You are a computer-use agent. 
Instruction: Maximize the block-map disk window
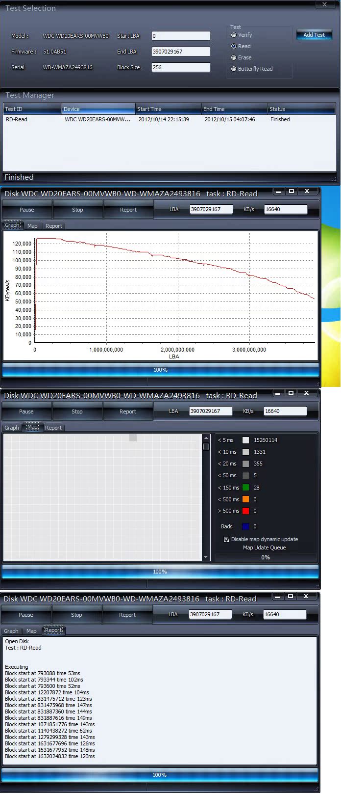[x=291, y=393]
